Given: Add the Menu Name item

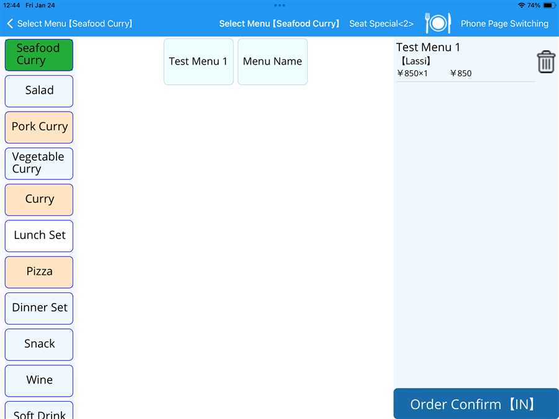Looking at the screenshot, I should click(272, 61).
